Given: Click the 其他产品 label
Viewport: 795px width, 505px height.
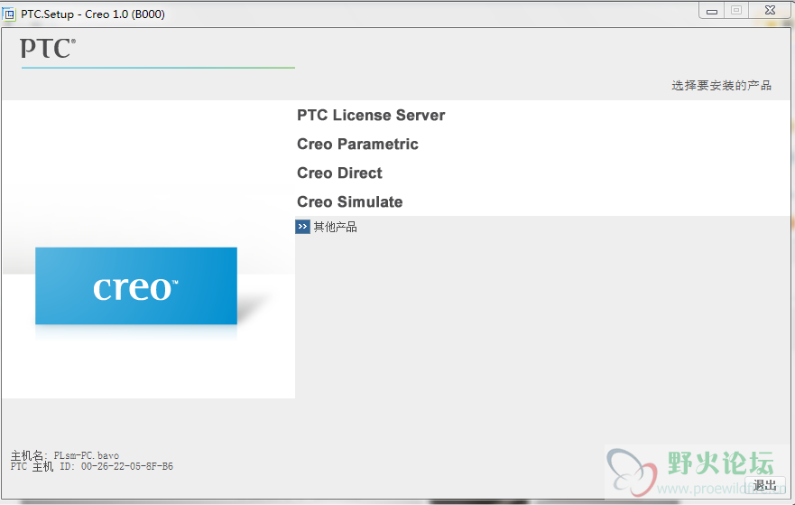Looking at the screenshot, I should 335,227.
